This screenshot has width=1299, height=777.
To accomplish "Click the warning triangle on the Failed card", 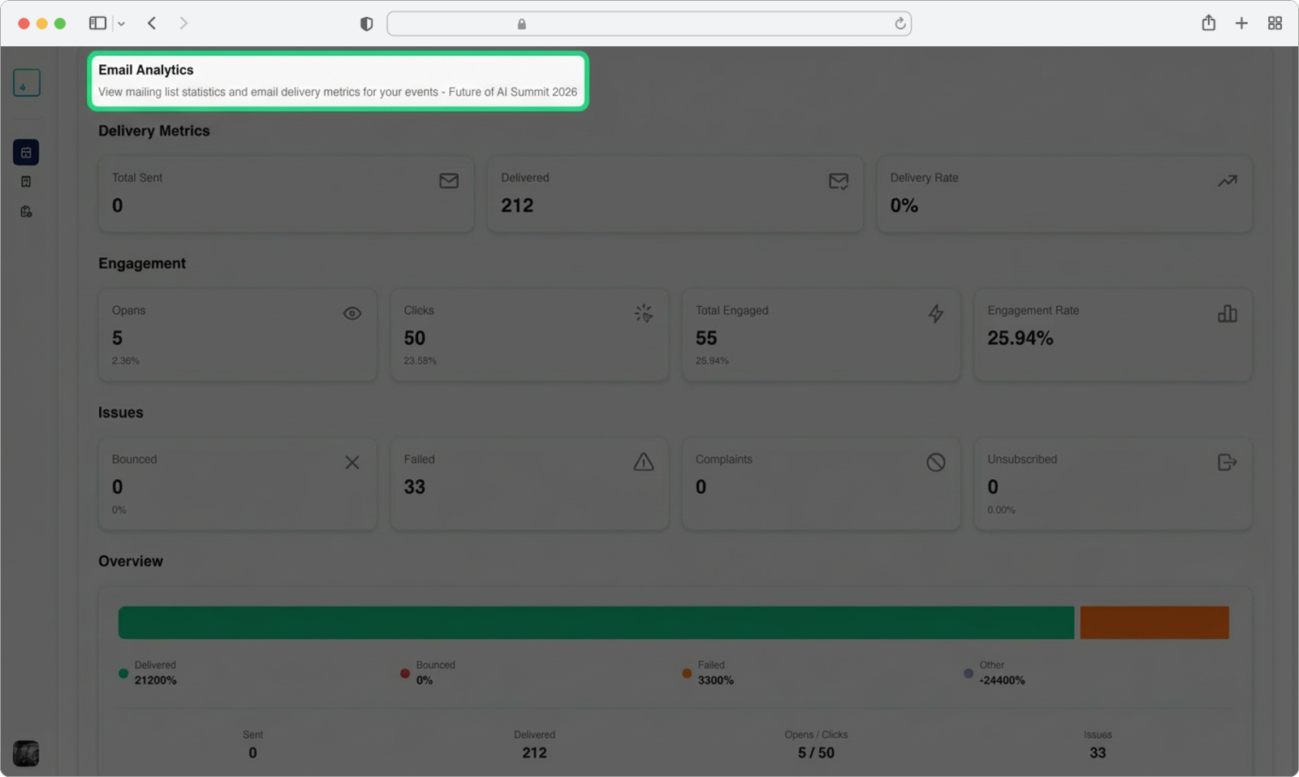I will point(643,462).
